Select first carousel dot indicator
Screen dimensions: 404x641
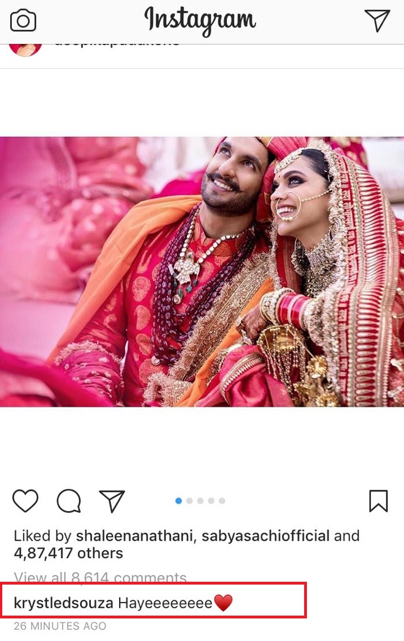point(178,501)
